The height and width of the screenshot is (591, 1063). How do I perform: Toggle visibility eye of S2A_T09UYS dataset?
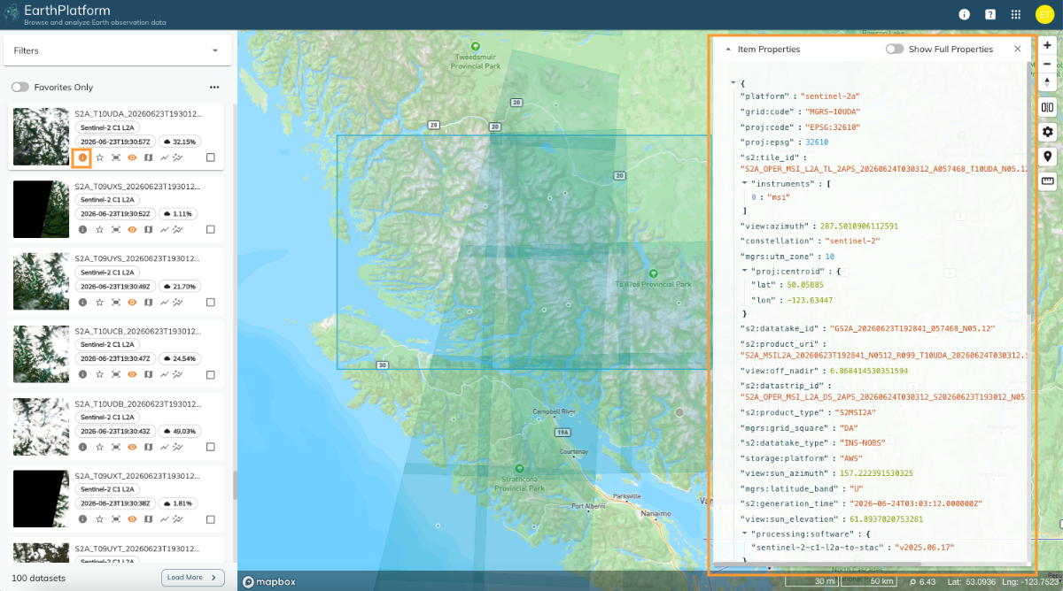pos(132,302)
